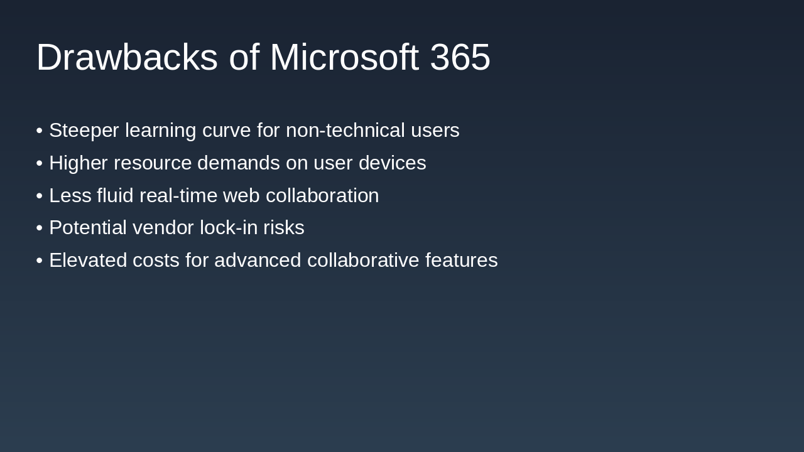
Task: Select the "Potential vendor lock-in risks" bullet
Action: (x=177, y=228)
